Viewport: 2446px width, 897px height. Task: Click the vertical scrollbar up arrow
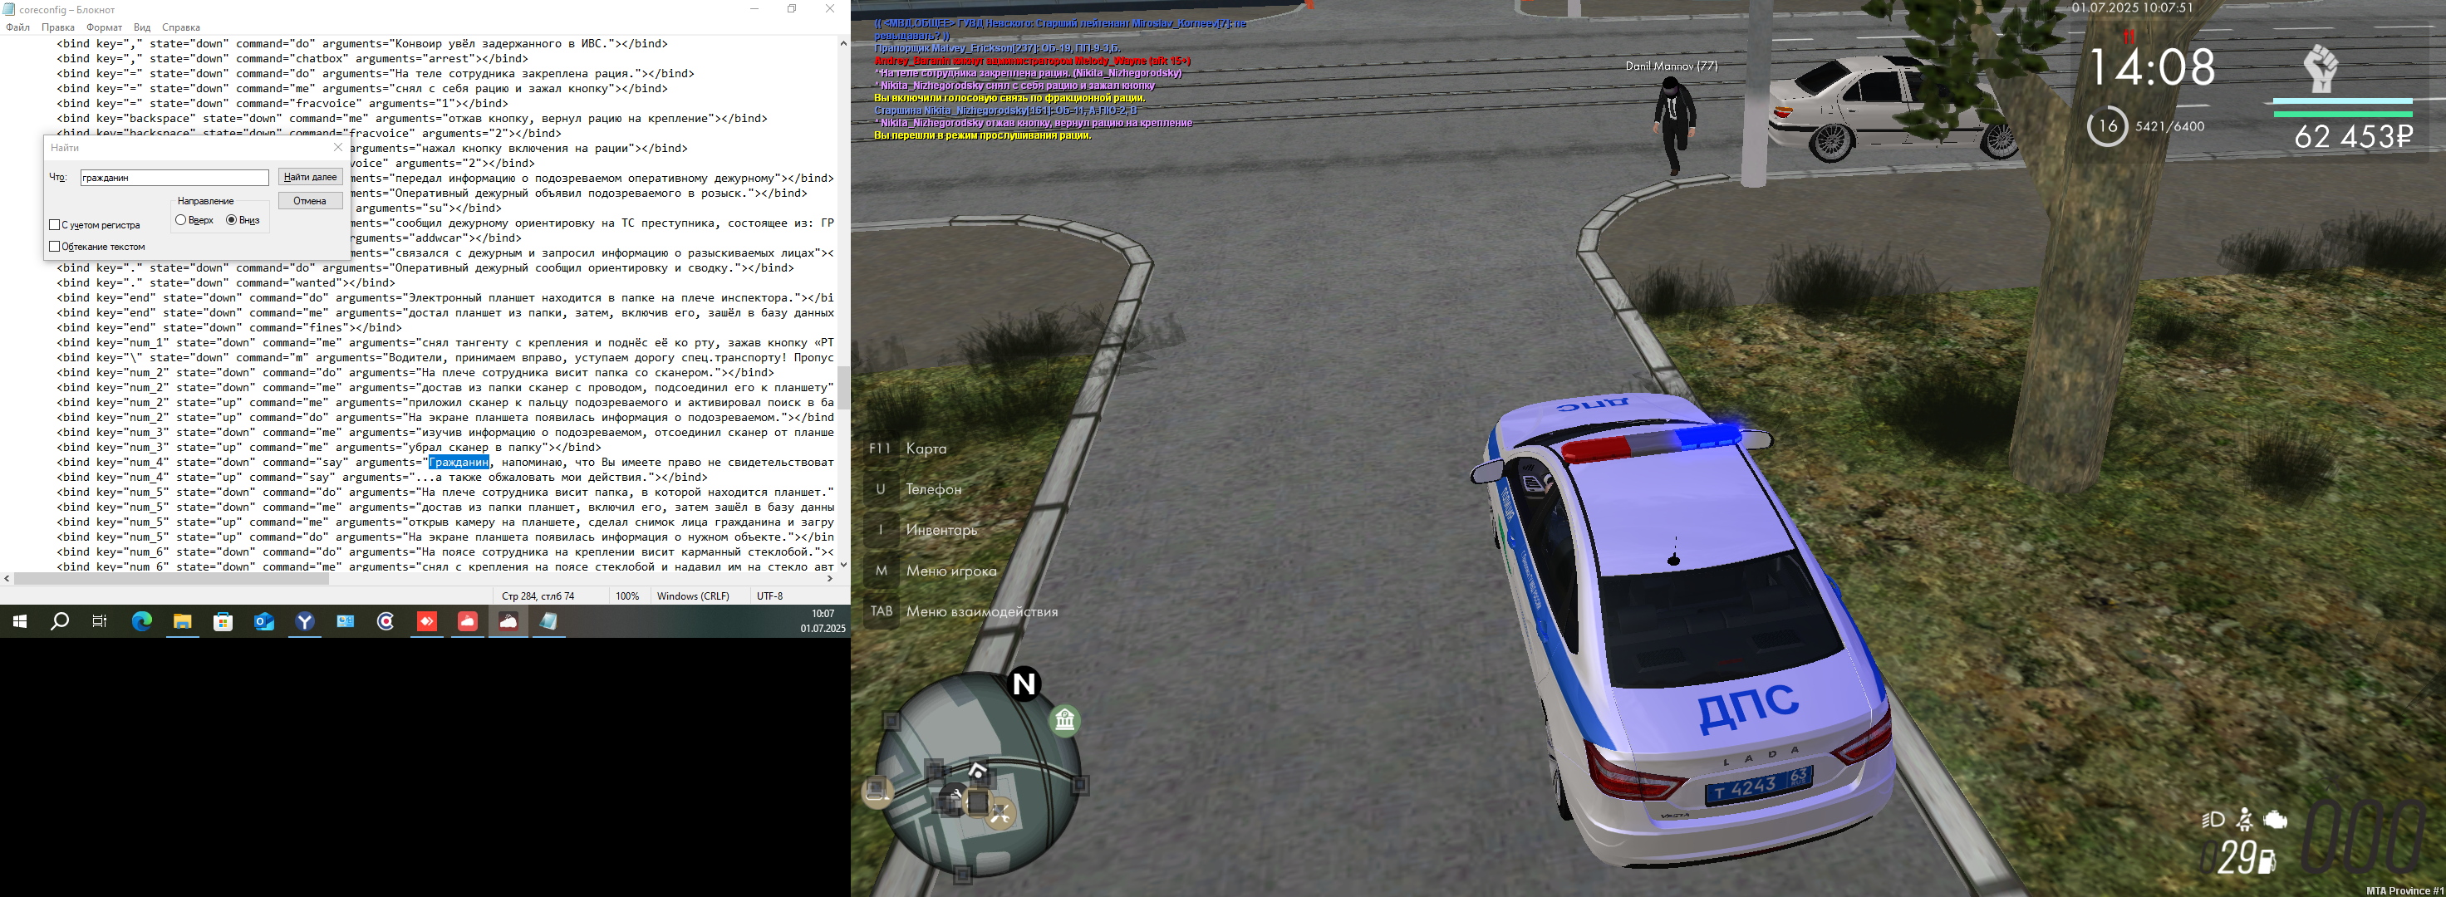[x=843, y=44]
